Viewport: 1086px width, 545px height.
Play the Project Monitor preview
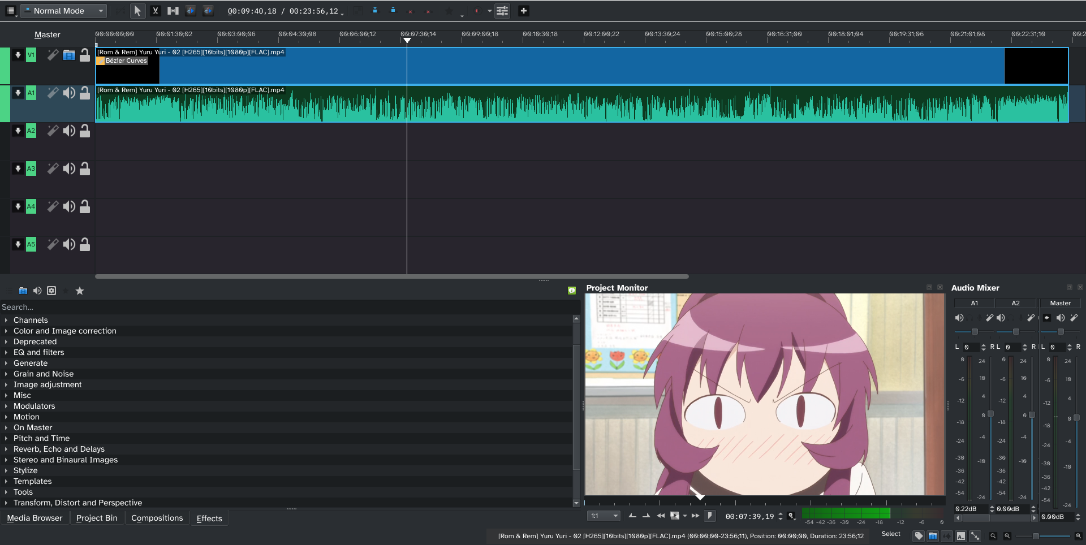[675, 516]
